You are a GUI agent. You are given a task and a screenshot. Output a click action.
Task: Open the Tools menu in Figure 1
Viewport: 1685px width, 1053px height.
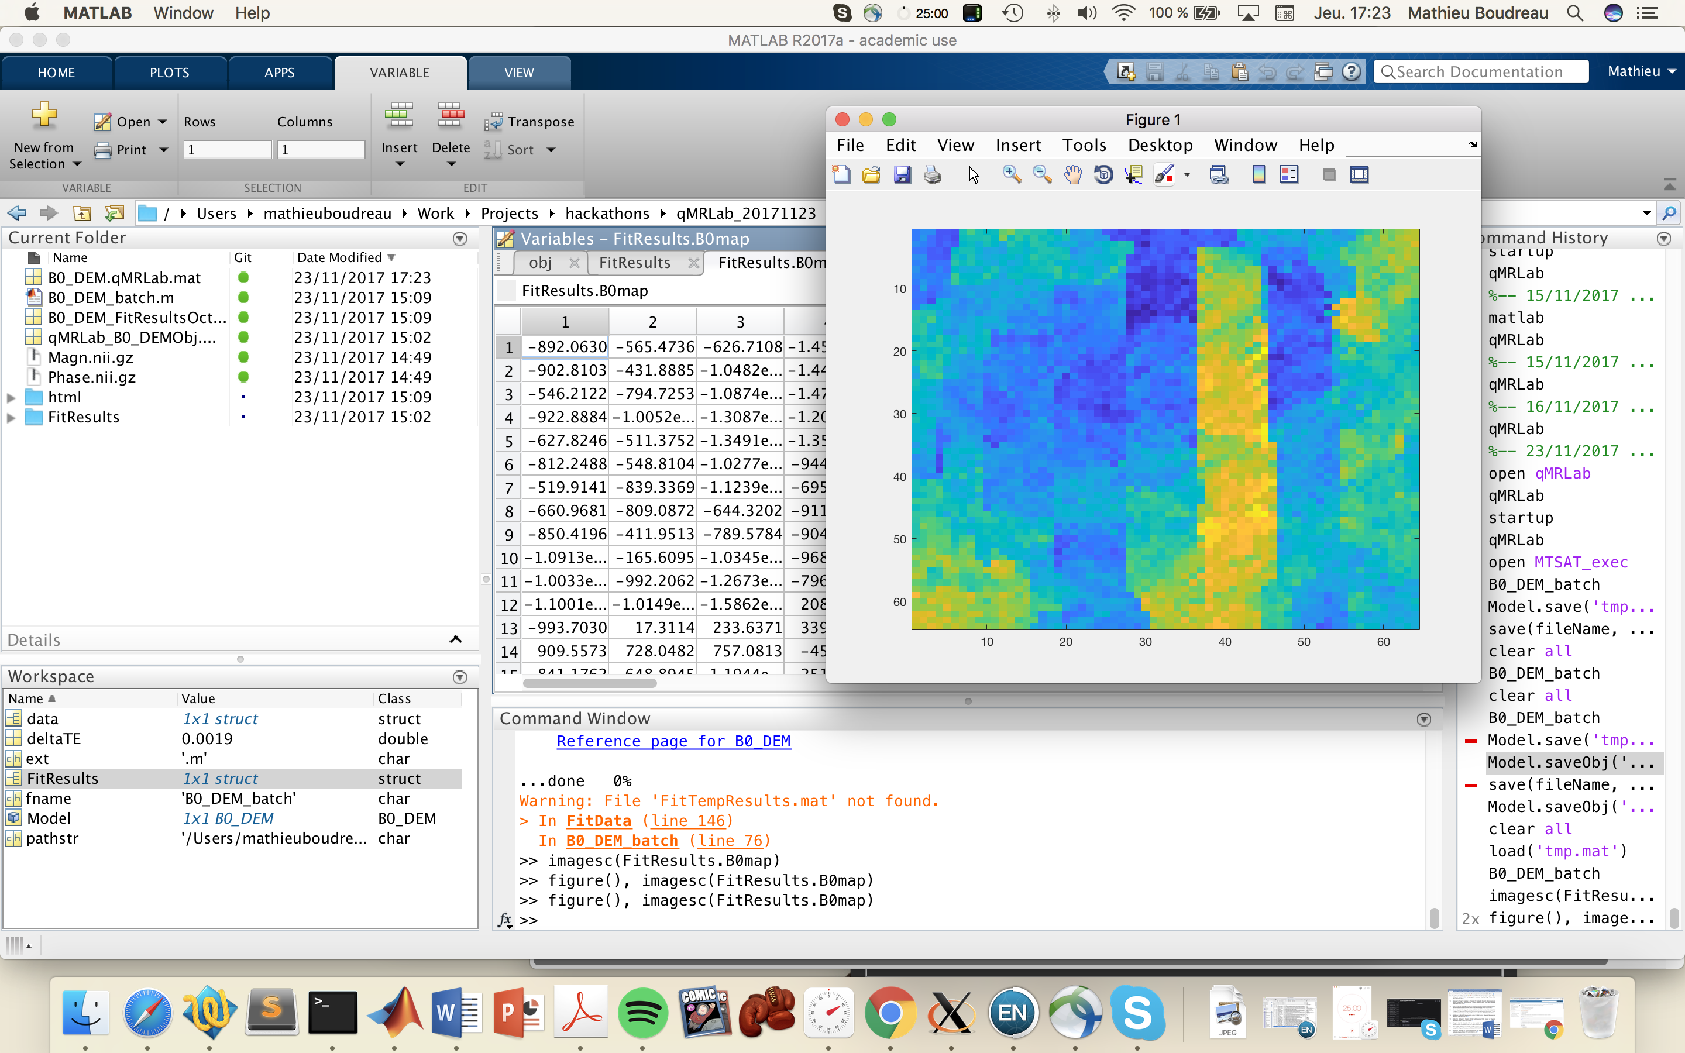click(x=1084, y=145)
